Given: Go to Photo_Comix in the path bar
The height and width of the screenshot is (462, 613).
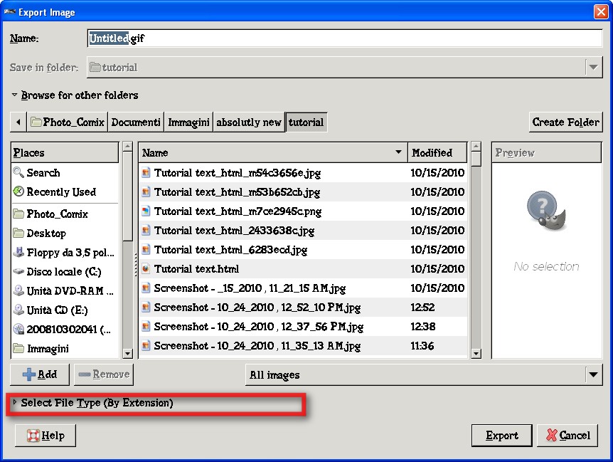Looking at the screenshot, I should point(68,122).
